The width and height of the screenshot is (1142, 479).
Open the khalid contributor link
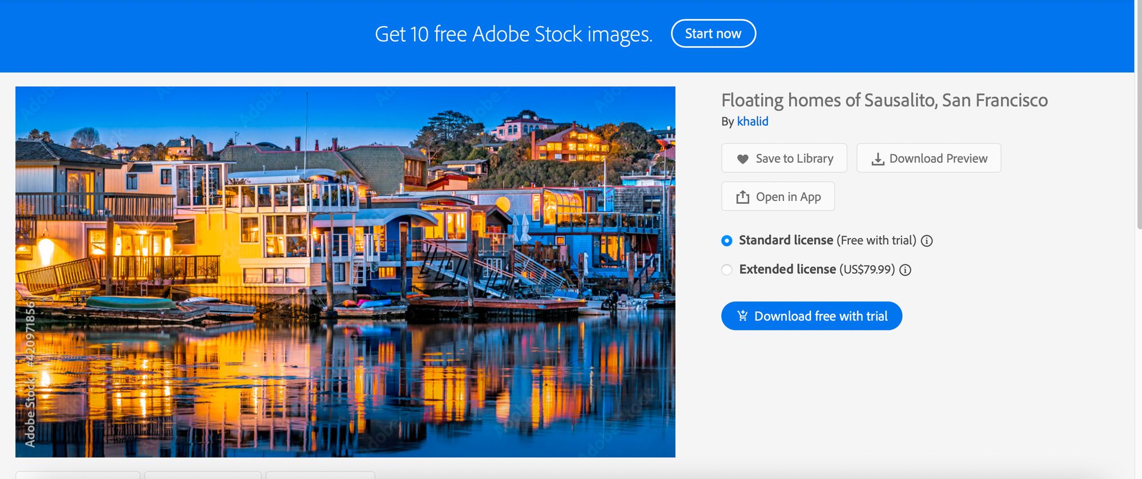[753, 122]
